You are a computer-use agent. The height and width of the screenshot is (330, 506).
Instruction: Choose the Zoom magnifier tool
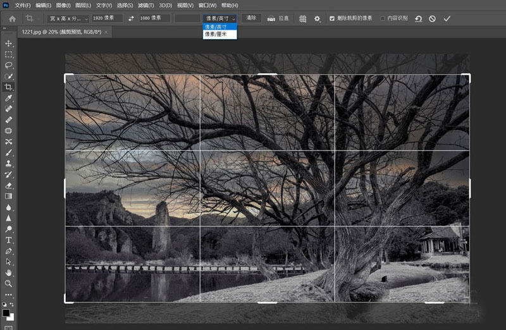tap(9, 284)
